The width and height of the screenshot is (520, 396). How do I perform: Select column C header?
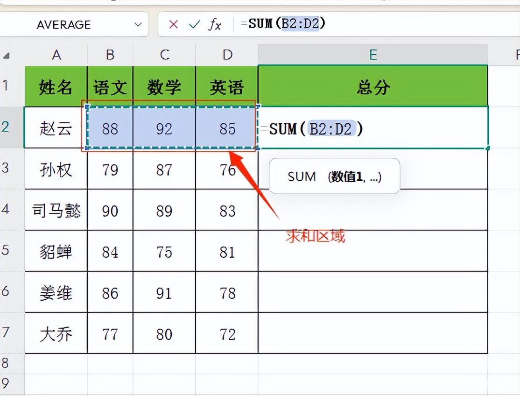tap(164, 55)
